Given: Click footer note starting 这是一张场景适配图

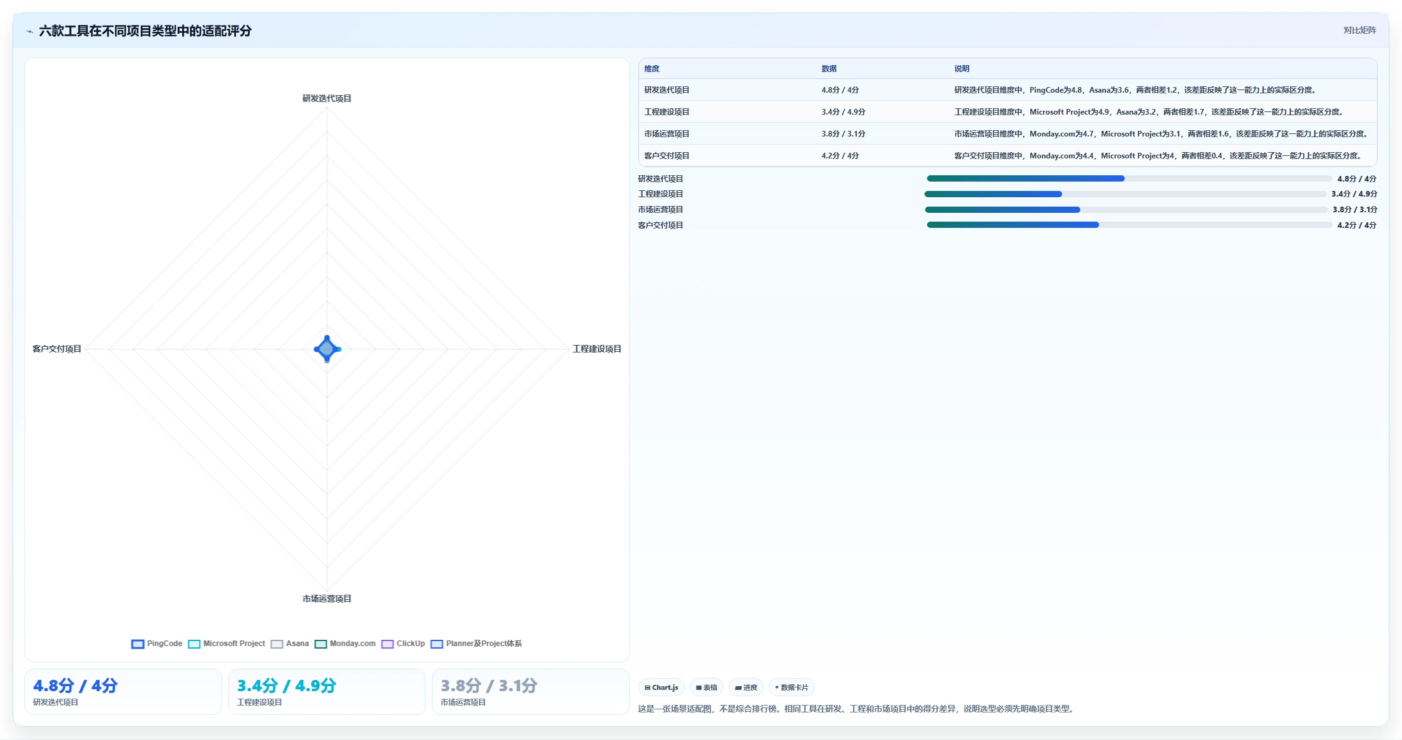Looking at the screenshot, I should (857, 709).
